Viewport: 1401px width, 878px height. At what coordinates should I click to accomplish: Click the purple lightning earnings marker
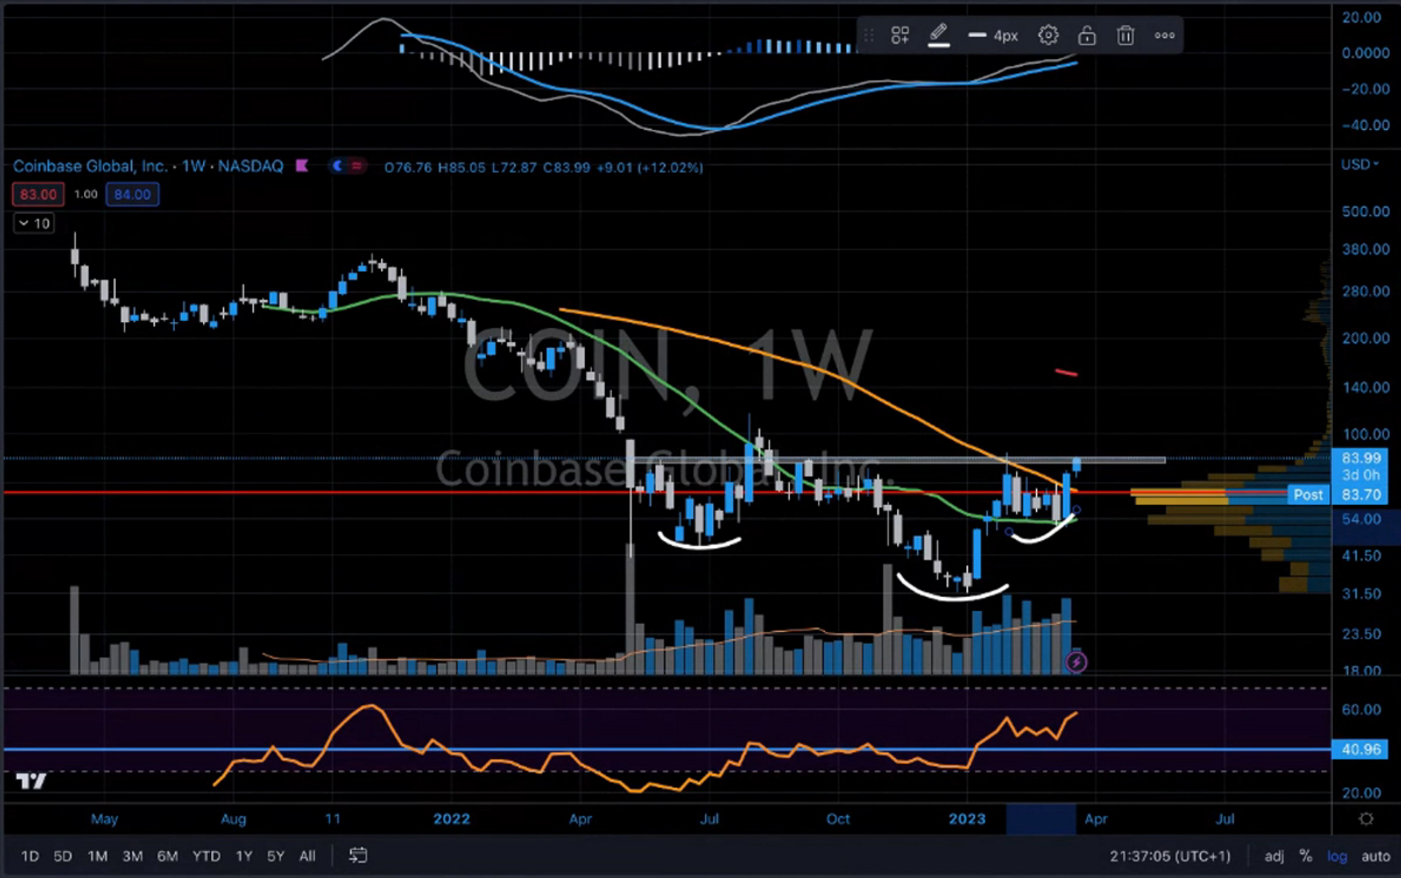pyautogui.click(x=1076, y=662)
